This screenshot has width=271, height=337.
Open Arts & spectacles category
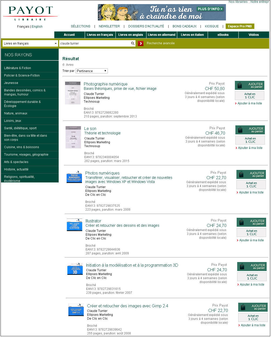[30, 162]
